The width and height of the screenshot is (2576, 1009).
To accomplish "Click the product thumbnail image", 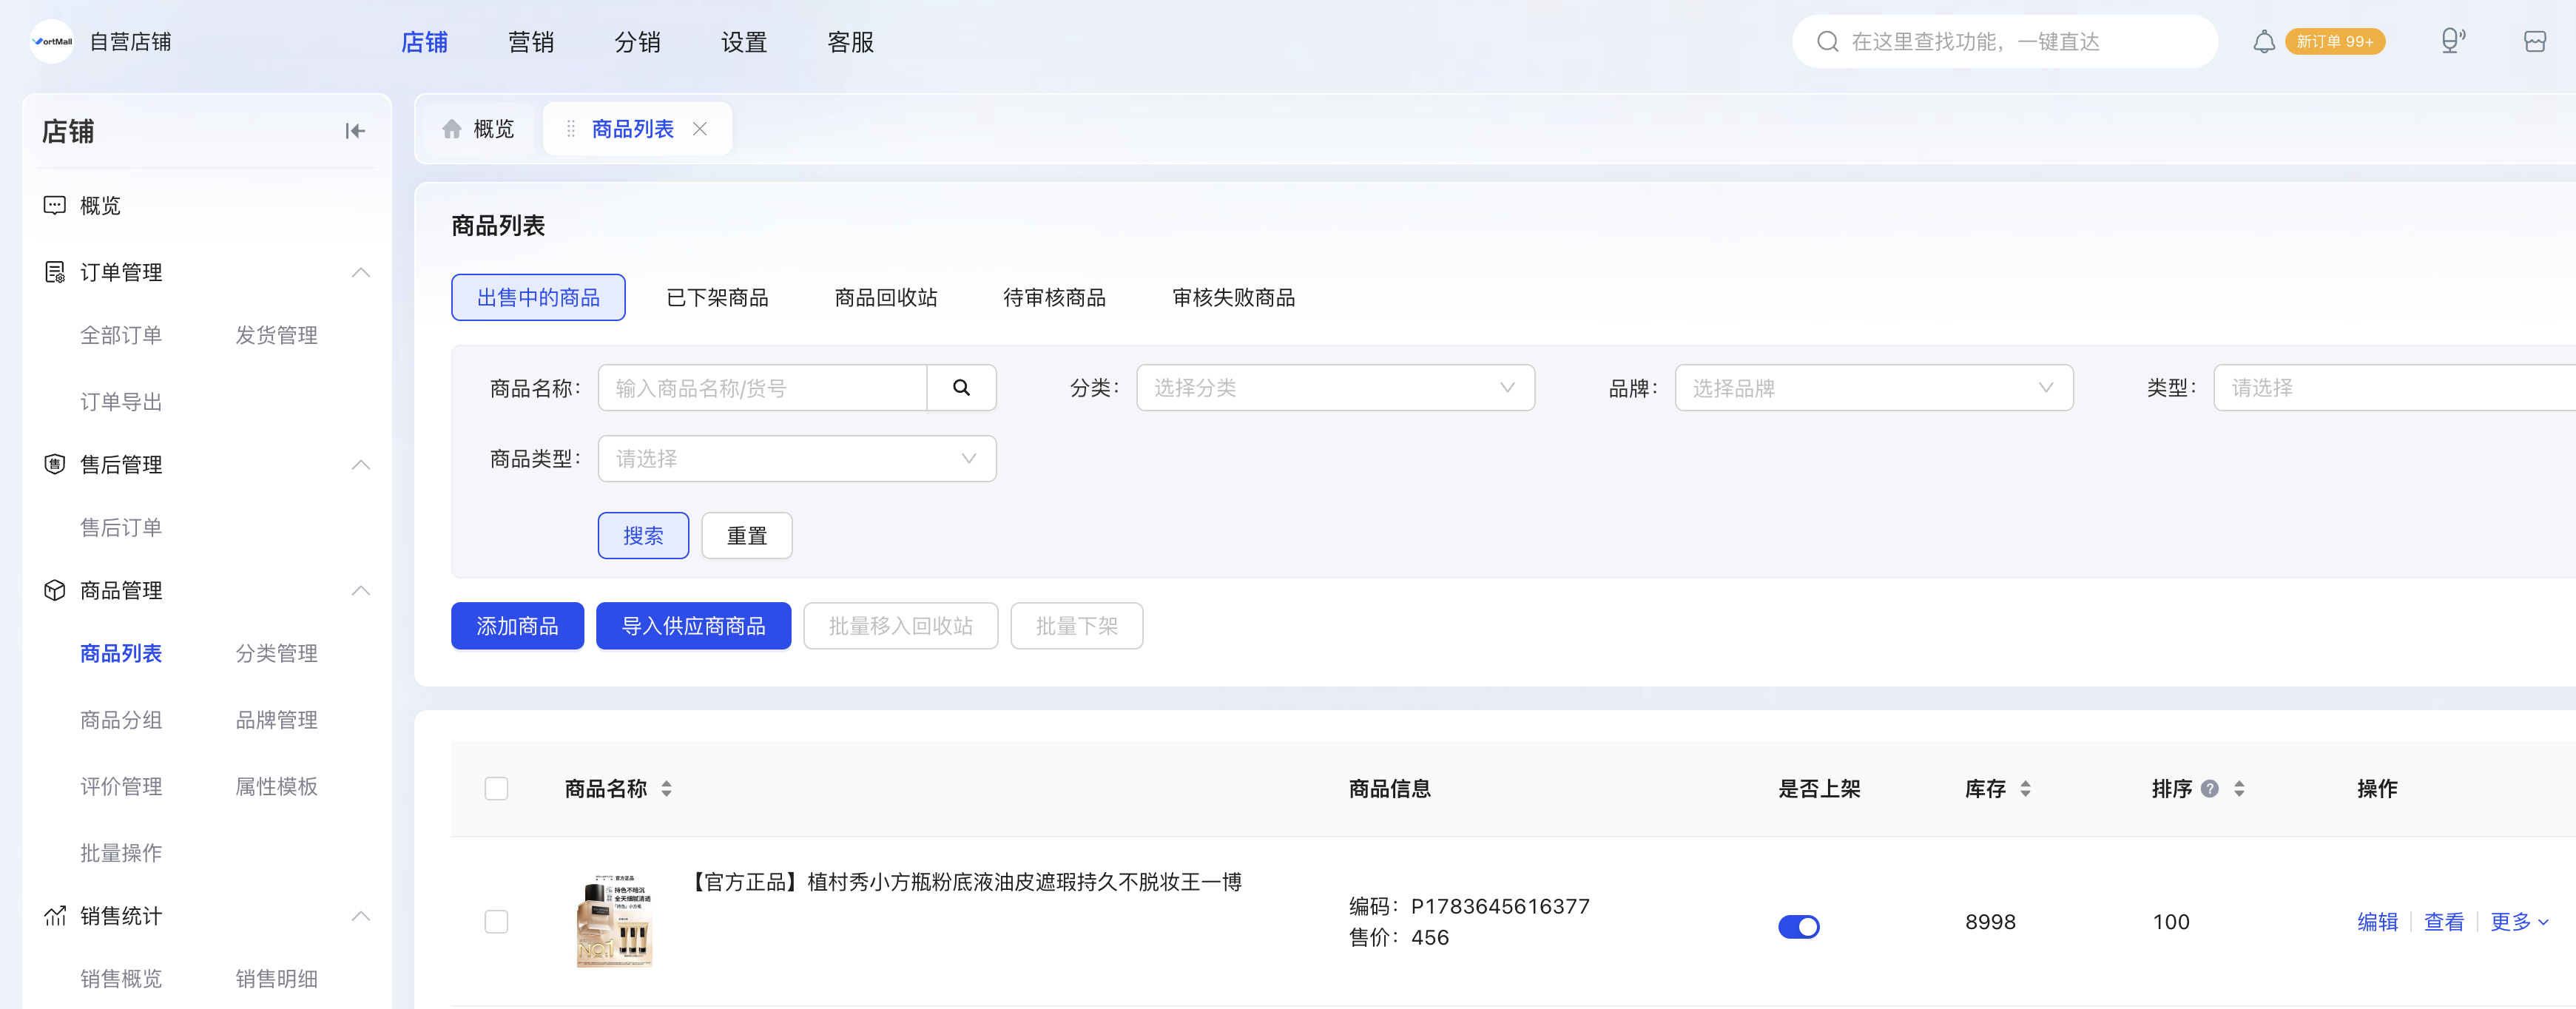I will click(x=614, y=921).
